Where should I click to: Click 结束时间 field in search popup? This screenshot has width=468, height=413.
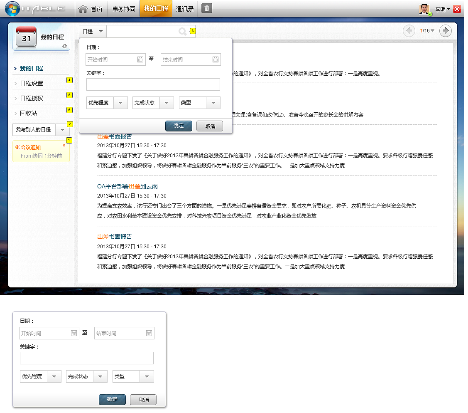click(191, 59)
